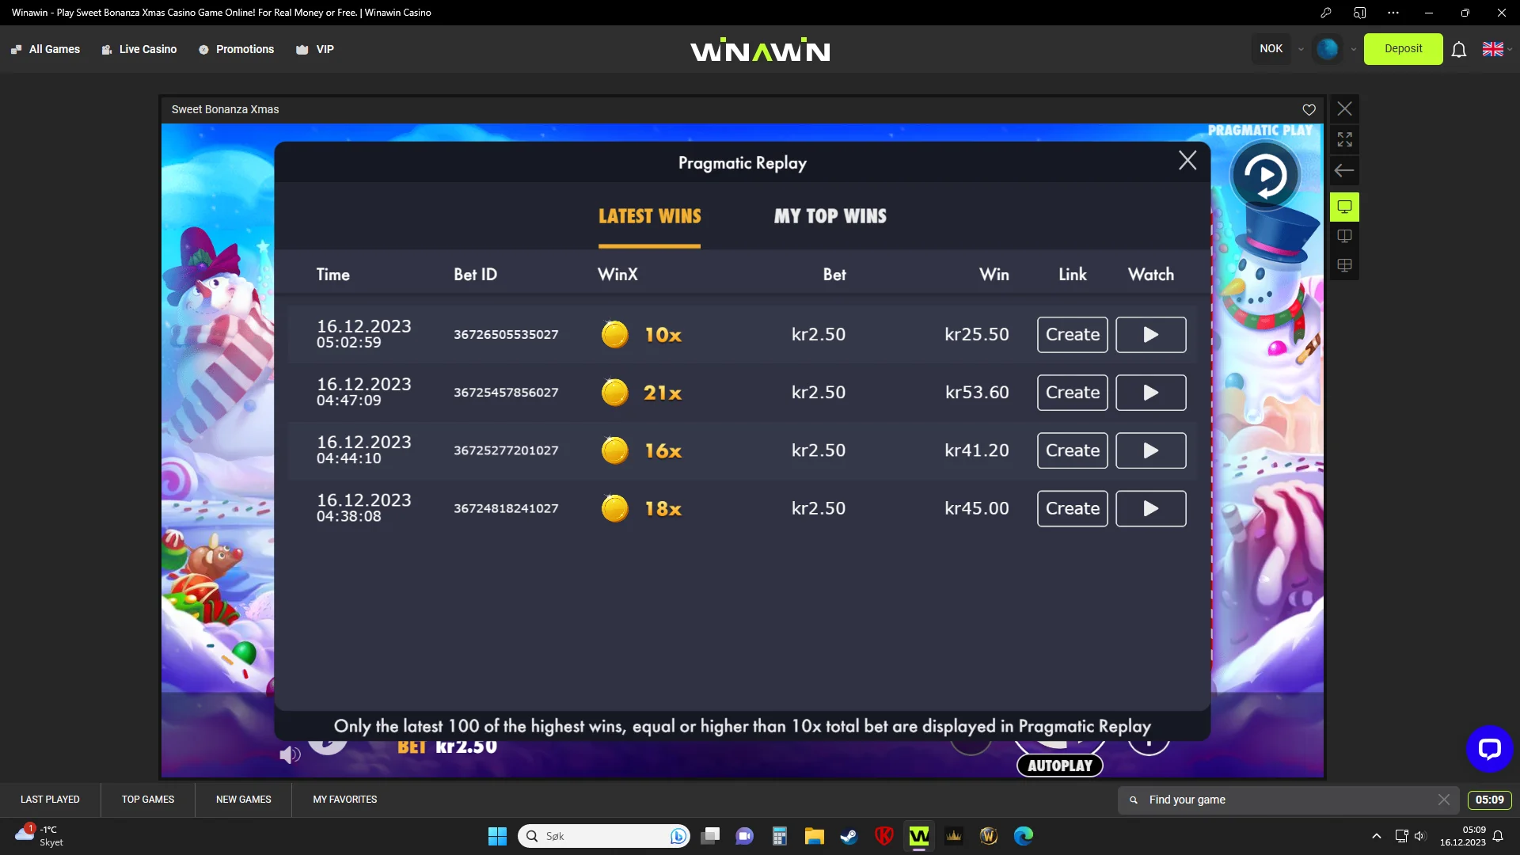Viewport: 1520px width, 855px height.
Task: Open the live chat support bubble
Action: (x=1489, y=748)
